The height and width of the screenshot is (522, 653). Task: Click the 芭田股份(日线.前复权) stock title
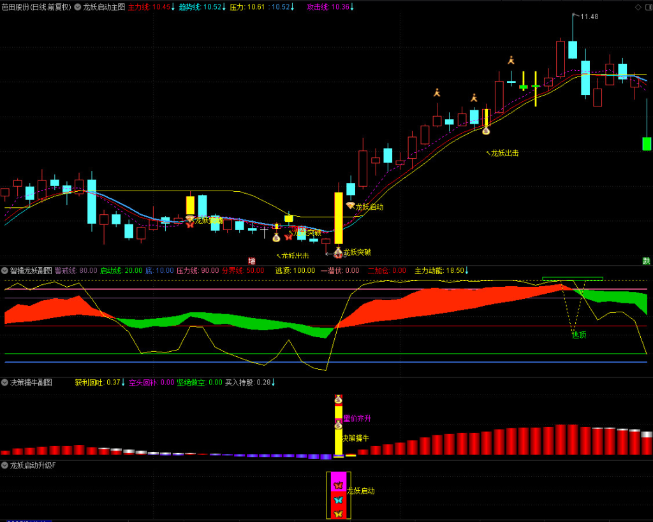pyautogui.click(x=36, y=7)
